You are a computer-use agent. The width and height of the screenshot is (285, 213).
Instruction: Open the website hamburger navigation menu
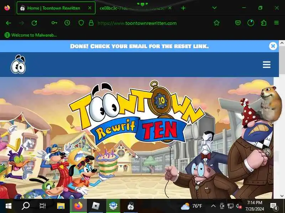pos(266,65)
